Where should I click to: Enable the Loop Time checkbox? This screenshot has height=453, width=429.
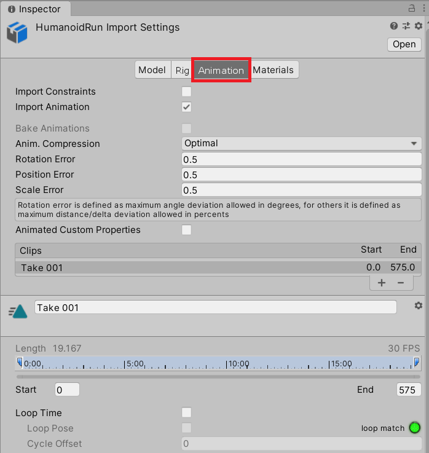click(187, 413)
